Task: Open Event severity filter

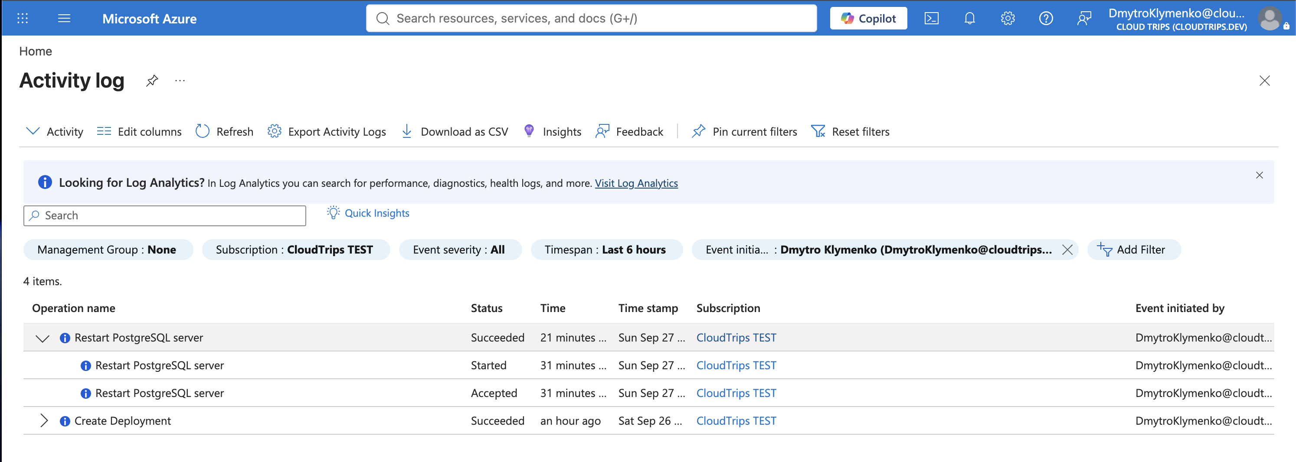Action: 460,250
